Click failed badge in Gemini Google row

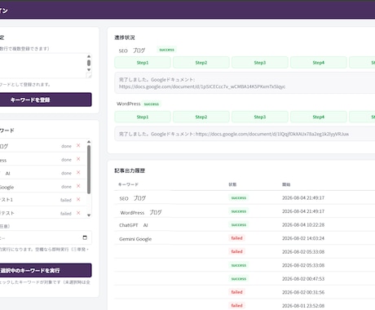[236, 238]
